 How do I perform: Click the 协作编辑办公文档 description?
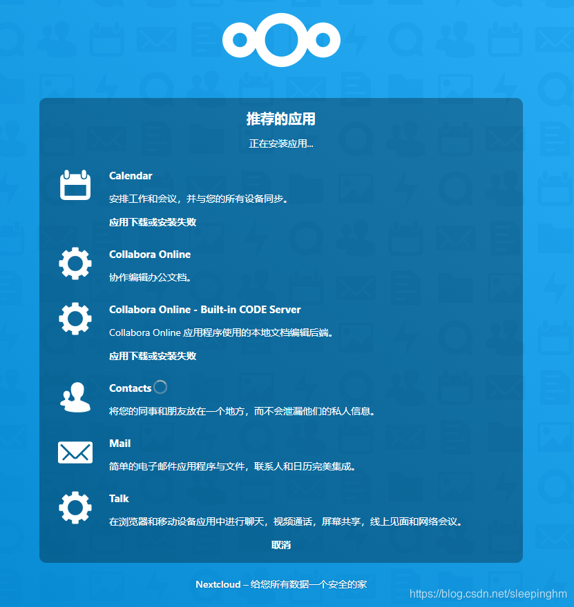click(x=150, y=277)
